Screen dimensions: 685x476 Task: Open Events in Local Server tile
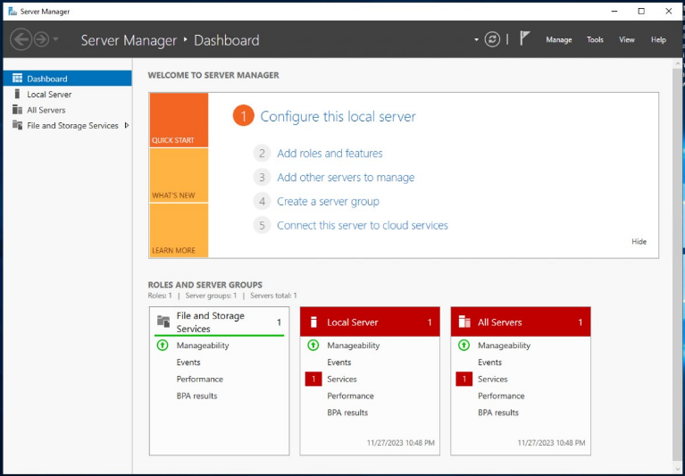(x=339, y=363)
